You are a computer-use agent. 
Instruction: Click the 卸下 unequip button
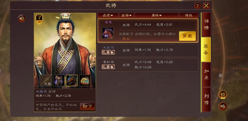click(87, 107)
